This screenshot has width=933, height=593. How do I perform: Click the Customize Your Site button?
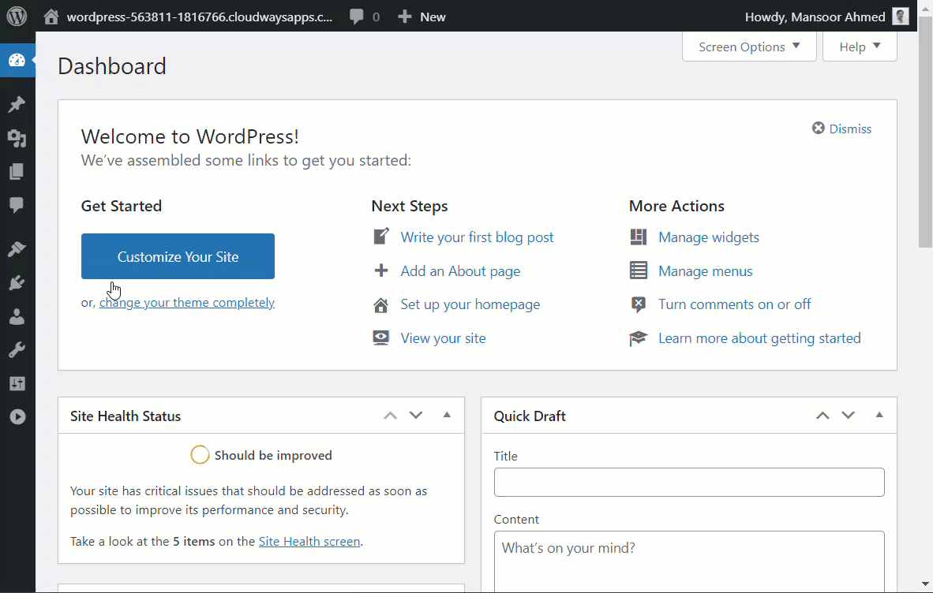[x=178, y=256]
